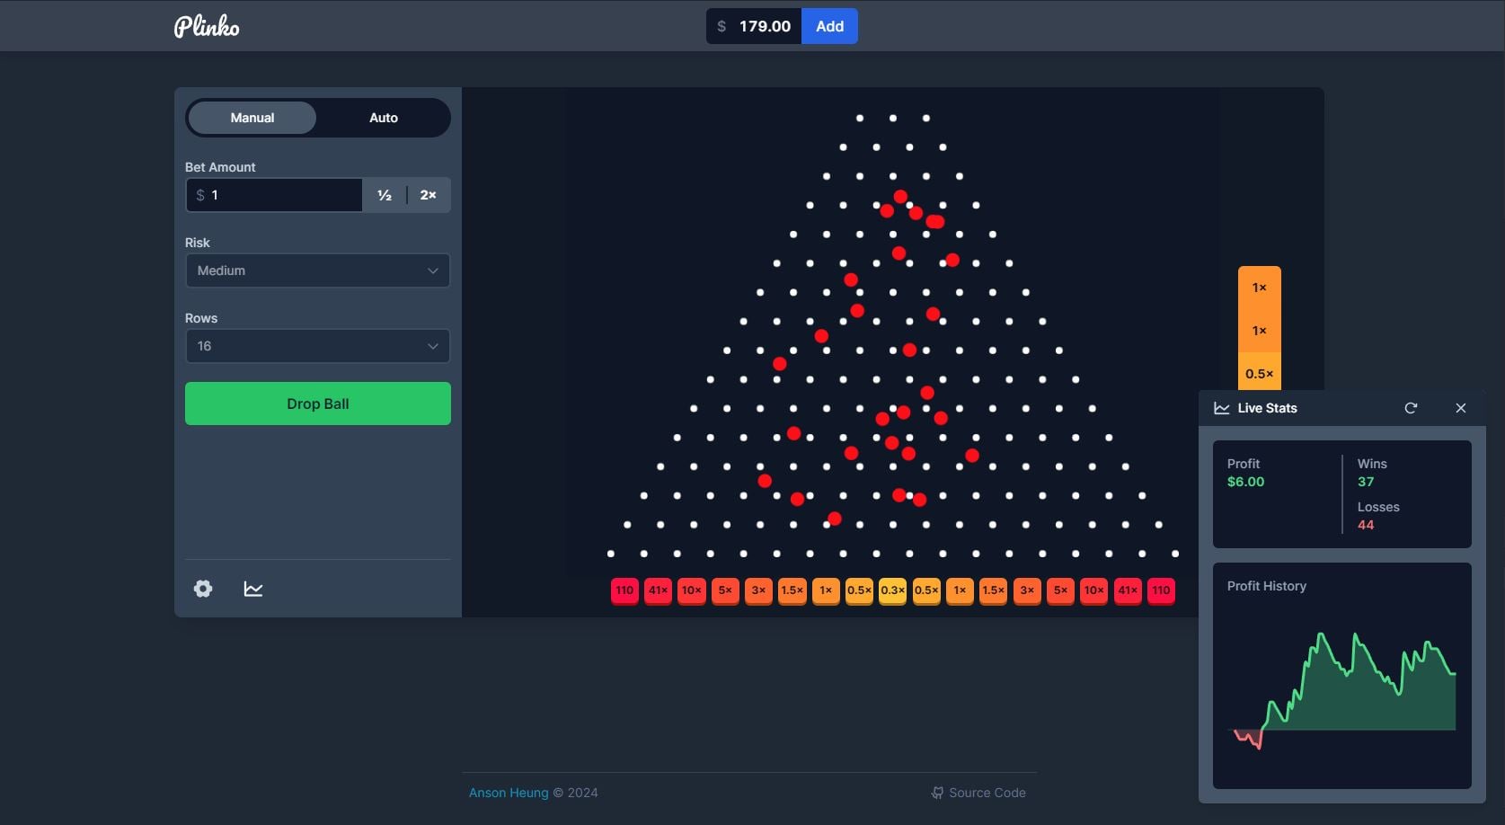Click the 1× bin left of center
1505x825 pixels.
click(826, 590)
